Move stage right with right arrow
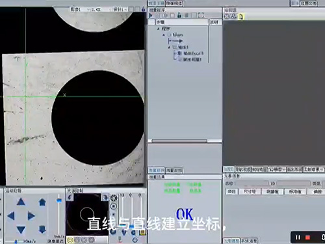 pyautogui.click(x=31, y=216)
